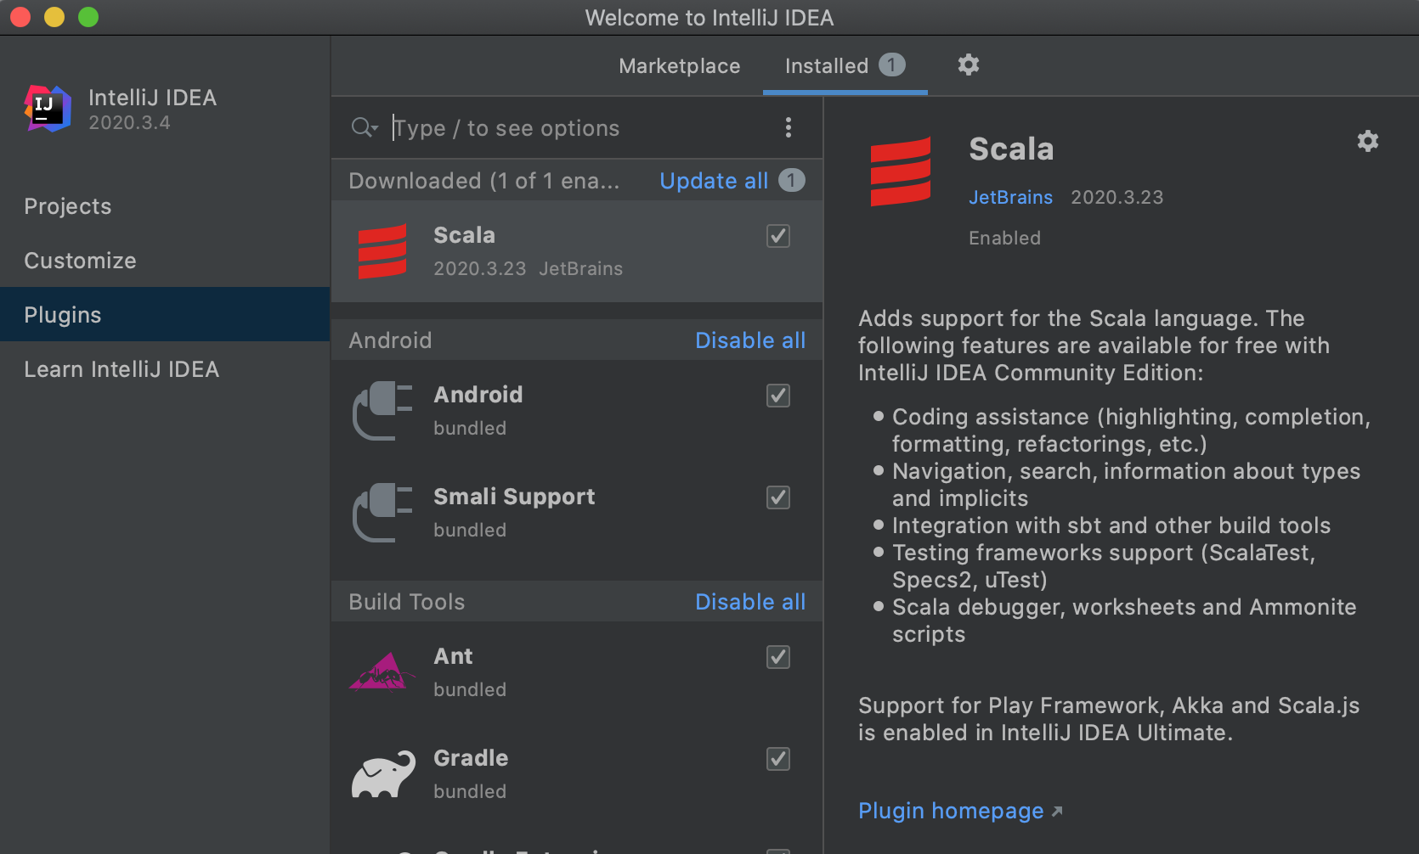
Task: Click the search magnifier options icon
Action: (x=365, y=127)
